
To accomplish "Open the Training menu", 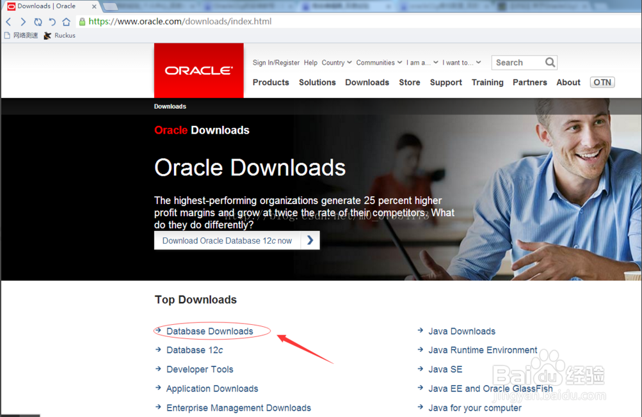I will [x=487, y=83].
